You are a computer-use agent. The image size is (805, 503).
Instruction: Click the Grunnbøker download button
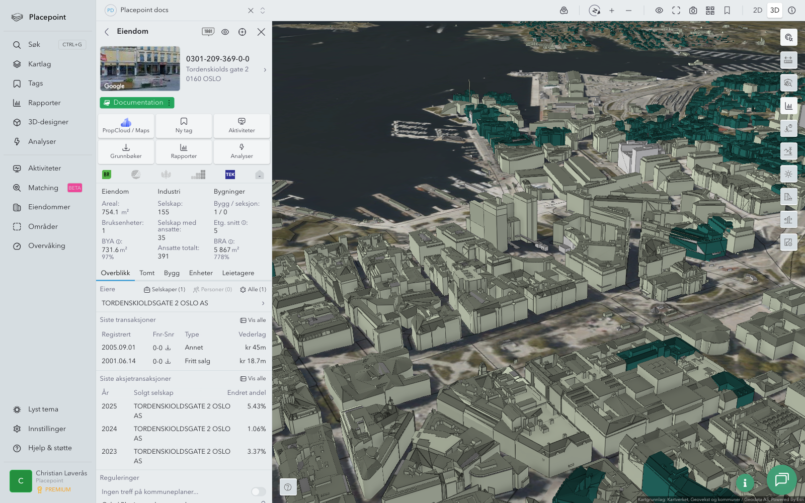tap(126, 151)
